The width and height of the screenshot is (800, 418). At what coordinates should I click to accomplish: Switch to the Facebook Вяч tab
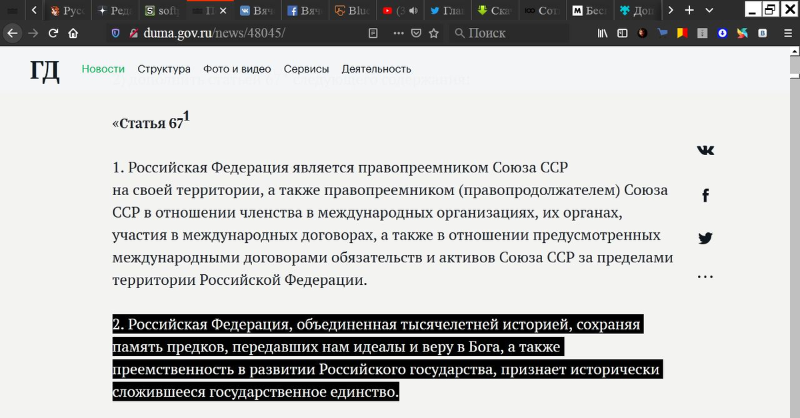305,11
